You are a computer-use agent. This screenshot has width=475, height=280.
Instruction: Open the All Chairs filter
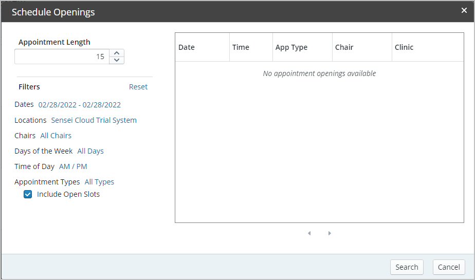click(x=56, y=136)
